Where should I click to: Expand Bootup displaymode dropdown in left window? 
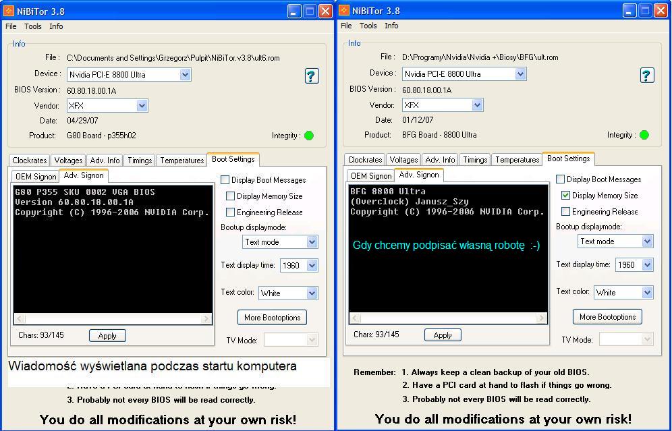(x=312, y=242)
